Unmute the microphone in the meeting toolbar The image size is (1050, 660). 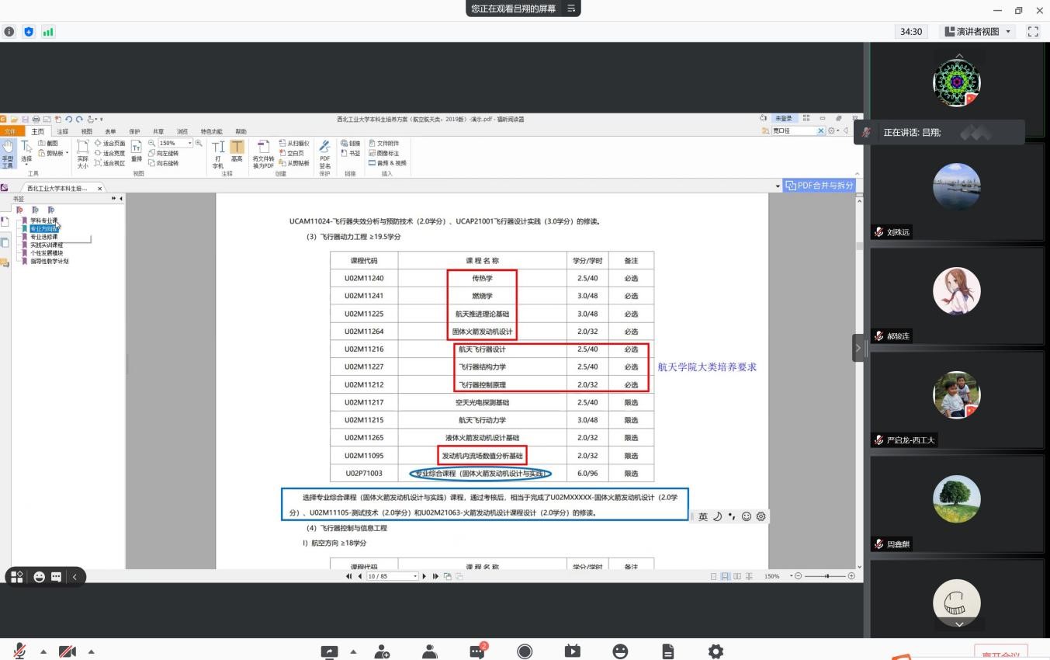coord(19,651)
